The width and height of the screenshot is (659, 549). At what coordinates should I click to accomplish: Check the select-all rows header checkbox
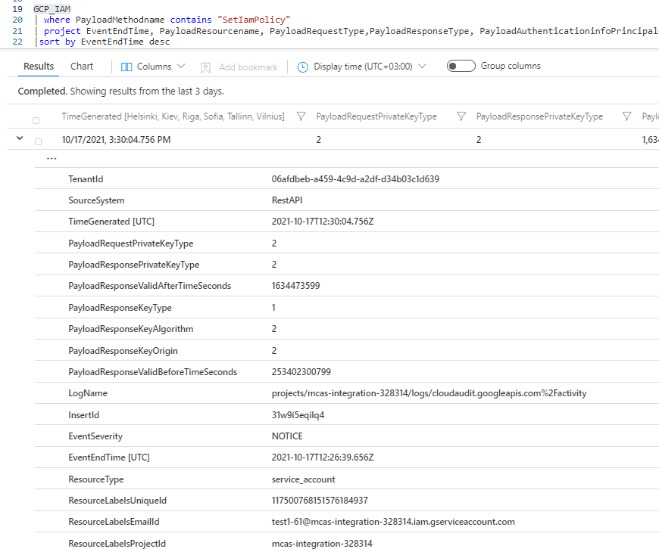tap(36, 120)
